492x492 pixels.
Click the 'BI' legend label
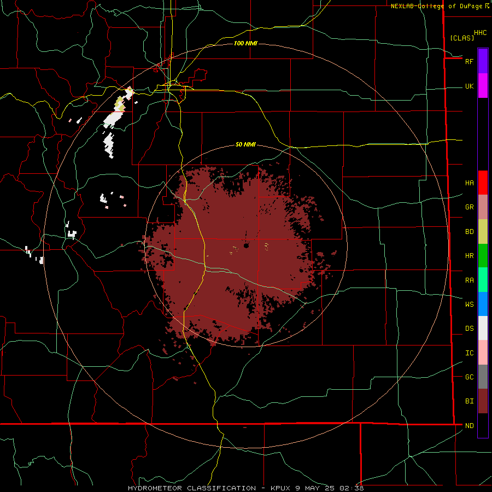point(469,401)
